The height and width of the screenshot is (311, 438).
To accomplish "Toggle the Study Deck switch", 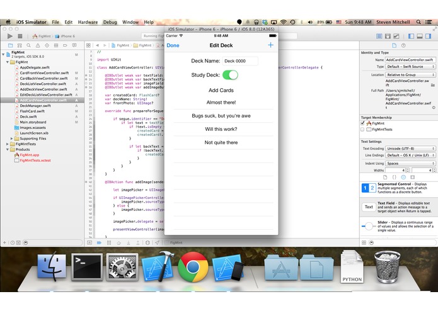I will pos(230,75).
